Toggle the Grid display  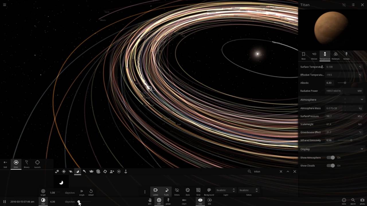pyautogui.click(x=198, y=192)
